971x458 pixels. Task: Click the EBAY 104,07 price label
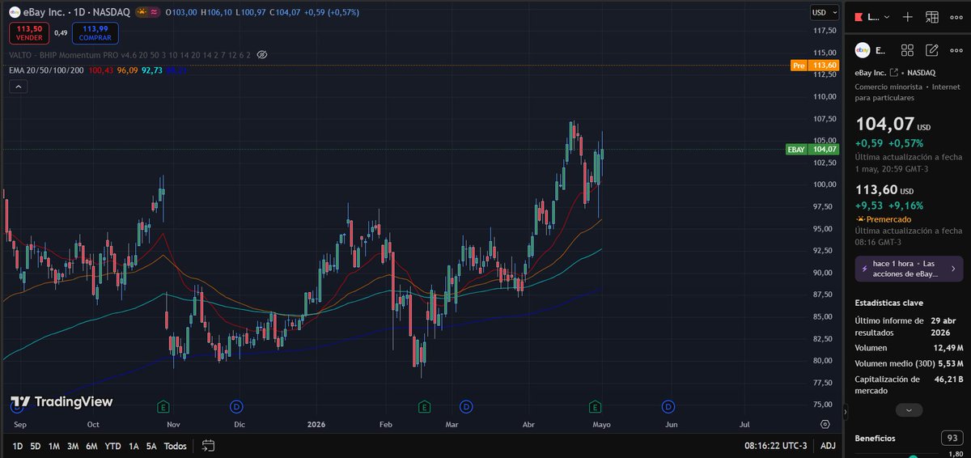point(812,149)
